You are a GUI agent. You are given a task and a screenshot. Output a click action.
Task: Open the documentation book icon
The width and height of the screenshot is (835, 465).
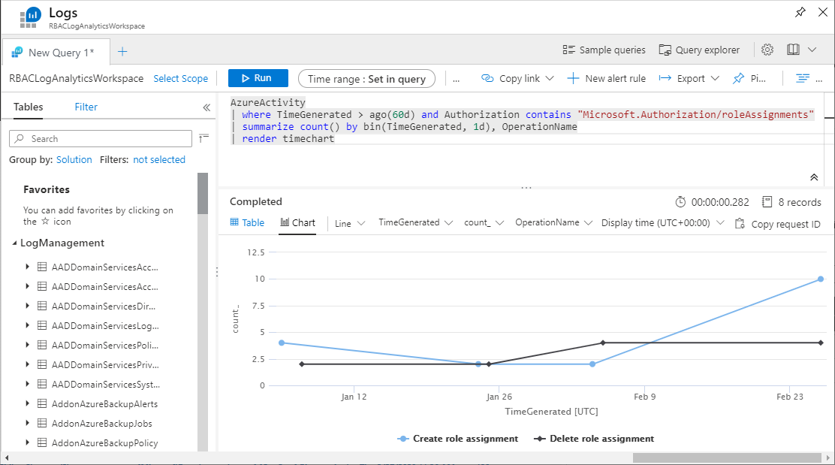click(x=793, y=50)
